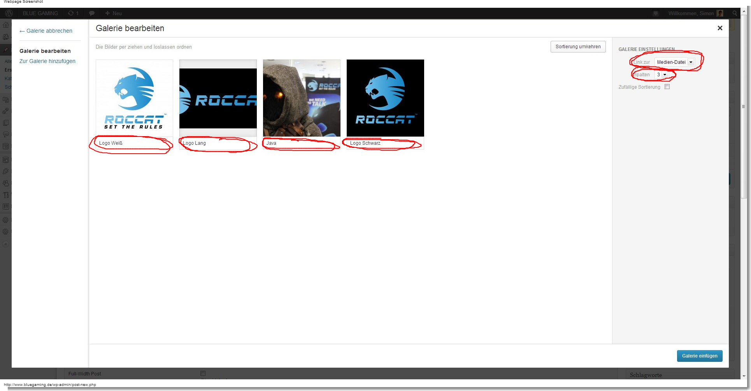
Task: Open the Users icon in admin sidebar
Action: click(x=6, y=183)
